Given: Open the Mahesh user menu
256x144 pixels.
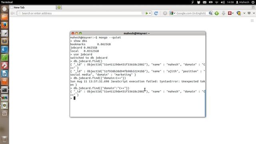Looking at the screenshot, I should [242, 2].
